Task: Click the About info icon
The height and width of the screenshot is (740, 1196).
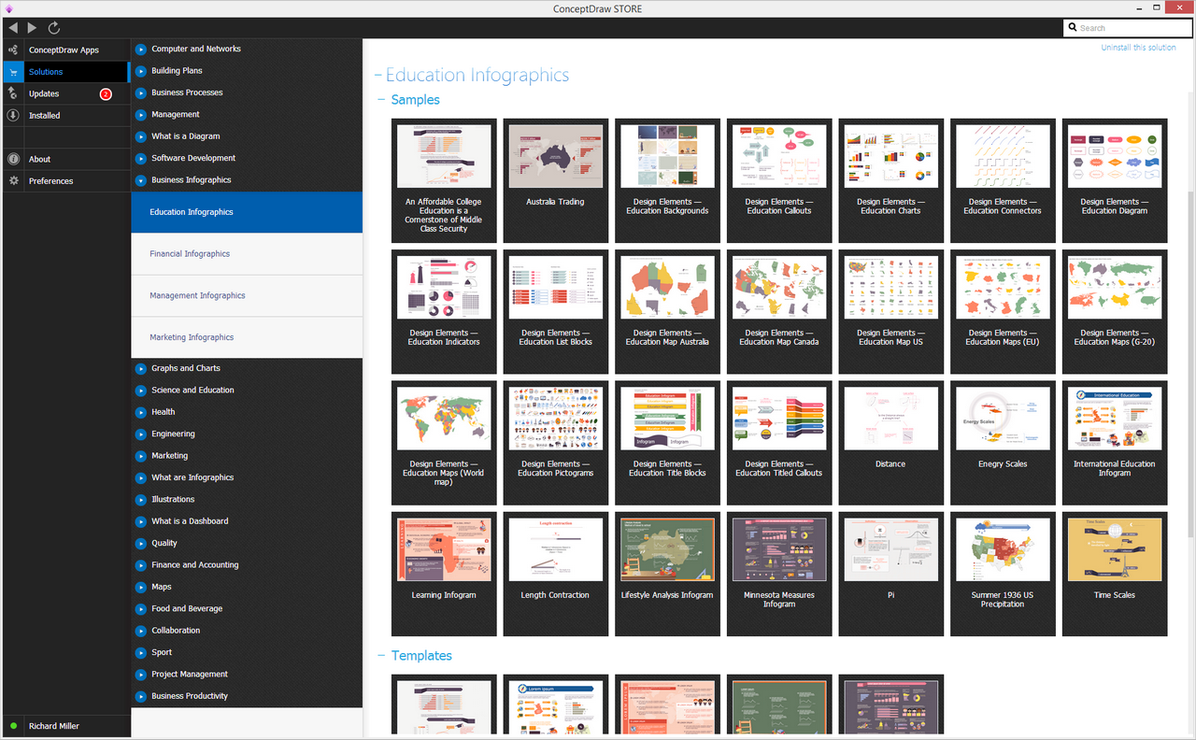Action: [x=13, y=159]
